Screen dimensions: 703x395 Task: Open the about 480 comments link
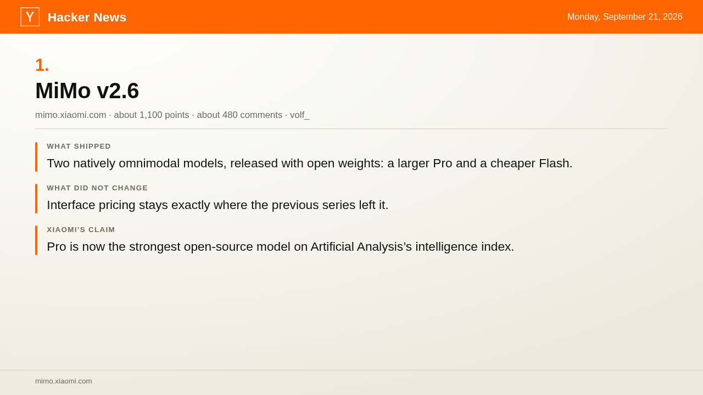tap(239, 115)
